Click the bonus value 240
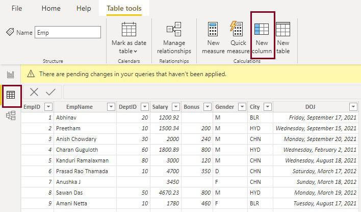The image size is (361, 212). click(206, 139)
